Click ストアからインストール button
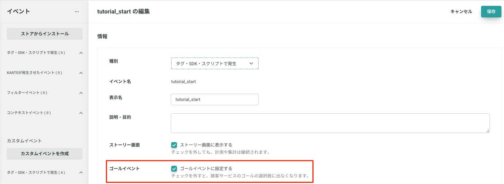This screenshot has height=184, width=504. 45,34
